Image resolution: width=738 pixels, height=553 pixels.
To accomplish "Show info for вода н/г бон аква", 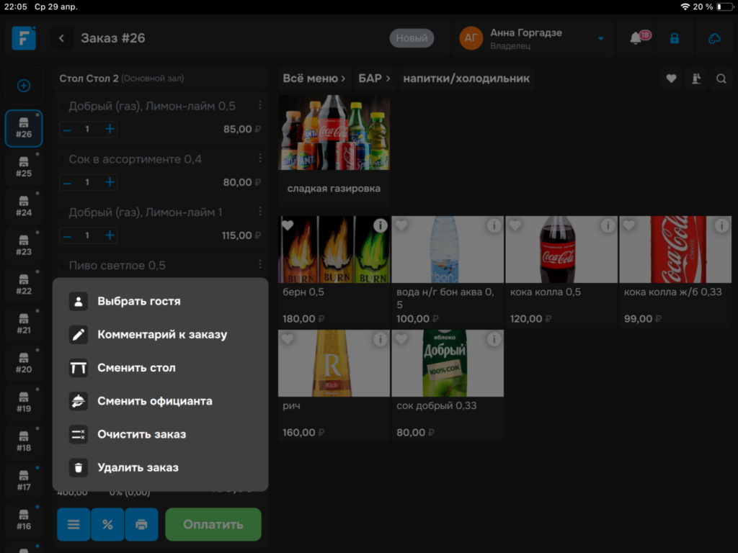I will tap(494, 225).
